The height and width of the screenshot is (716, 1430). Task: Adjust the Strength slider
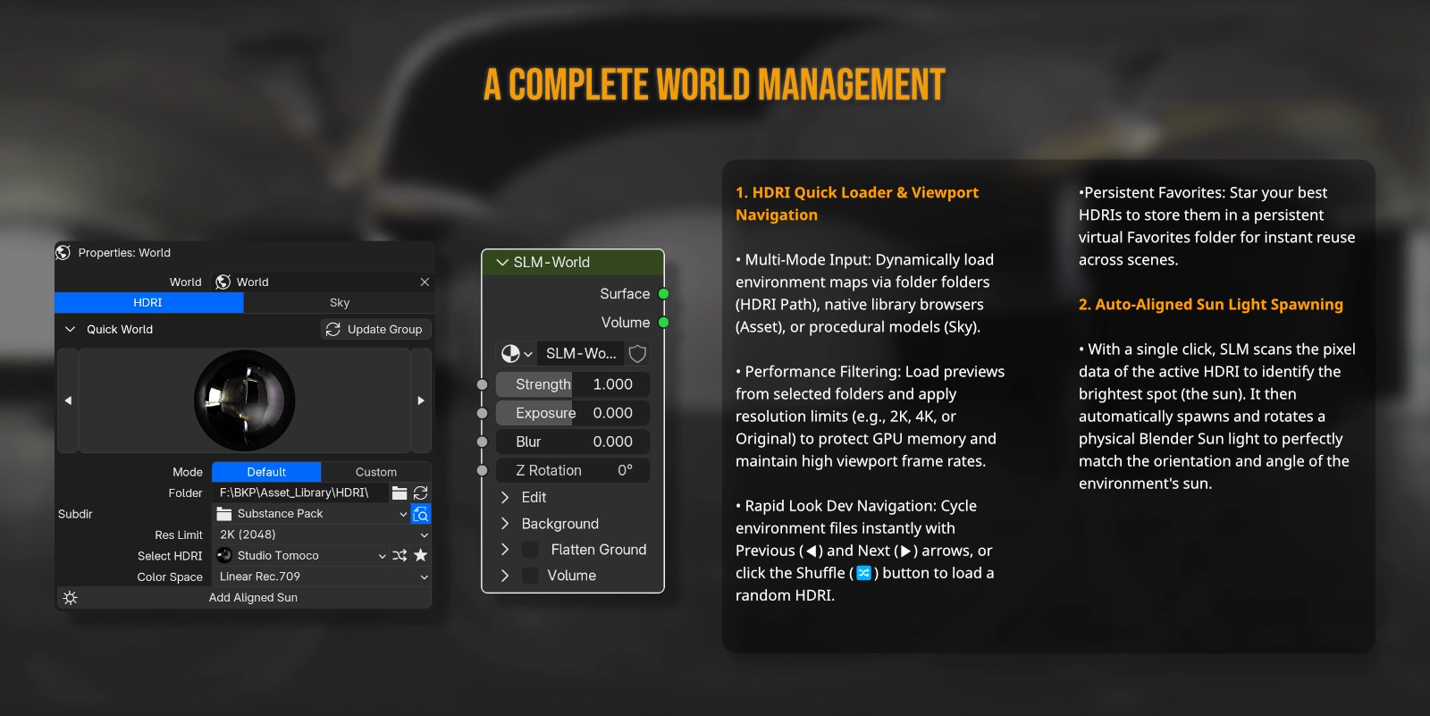tap(573, 384)
